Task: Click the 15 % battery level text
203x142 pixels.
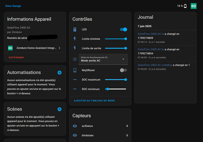Action: [180, 6]
